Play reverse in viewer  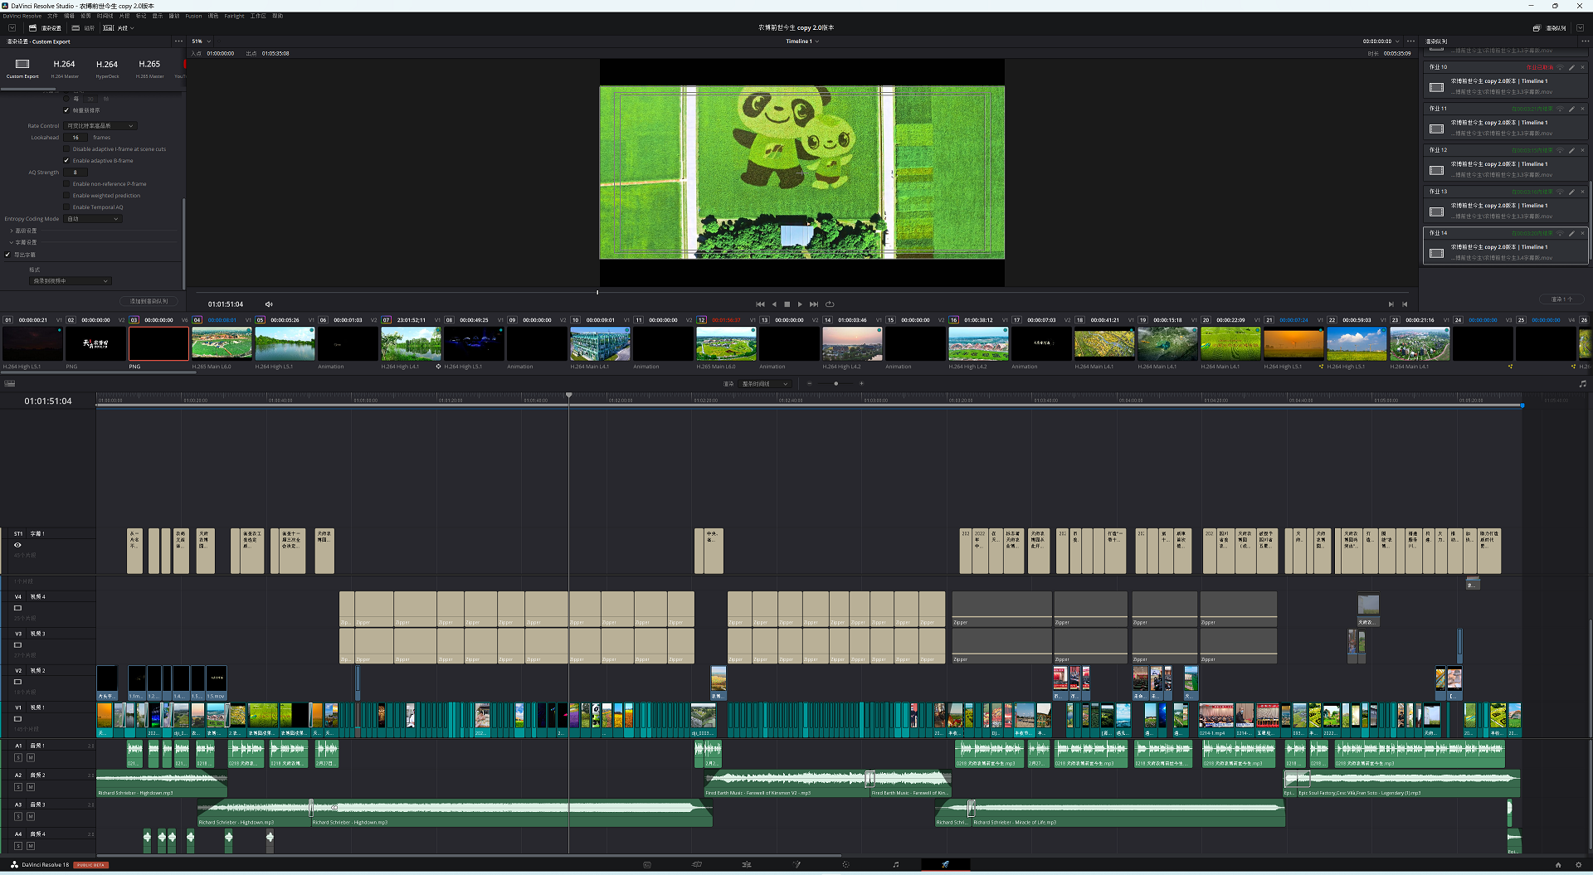(x=774, y=304)
